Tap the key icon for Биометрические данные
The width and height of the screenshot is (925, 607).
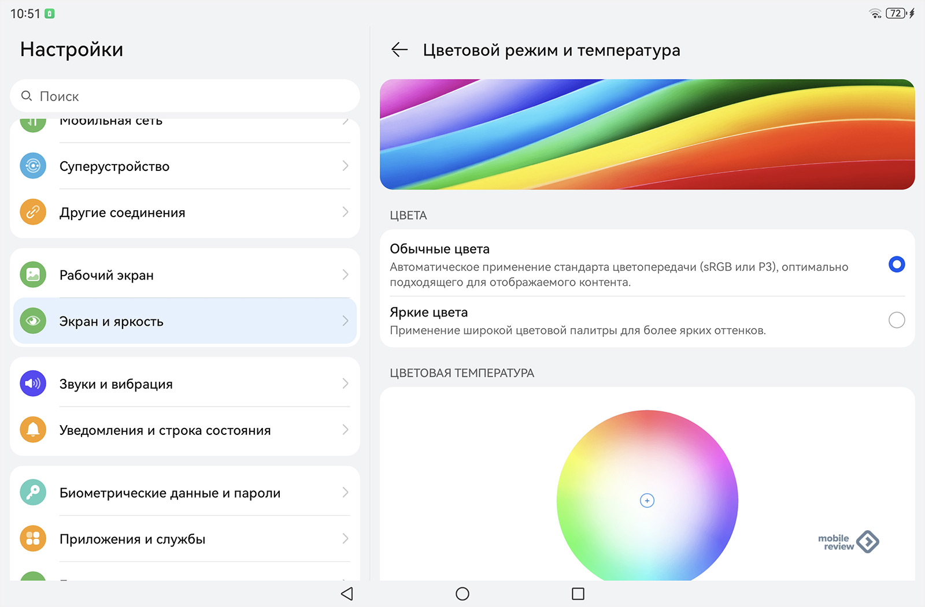tap(33, 493)
